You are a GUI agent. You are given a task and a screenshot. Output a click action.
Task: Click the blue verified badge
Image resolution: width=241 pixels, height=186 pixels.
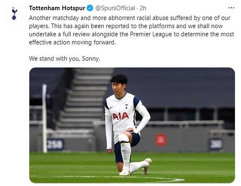point(90,8)
